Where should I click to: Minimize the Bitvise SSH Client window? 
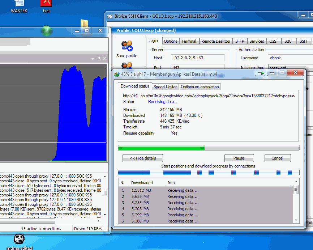coord(303,15)
